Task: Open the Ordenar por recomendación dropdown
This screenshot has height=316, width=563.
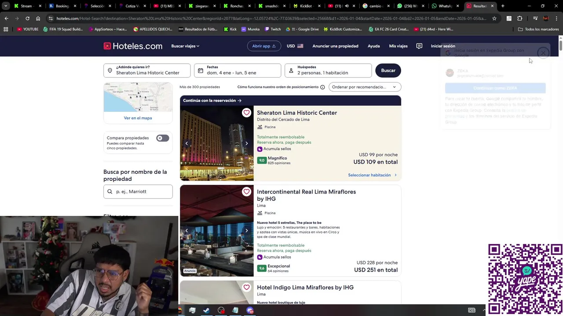Action: point(365,87)
